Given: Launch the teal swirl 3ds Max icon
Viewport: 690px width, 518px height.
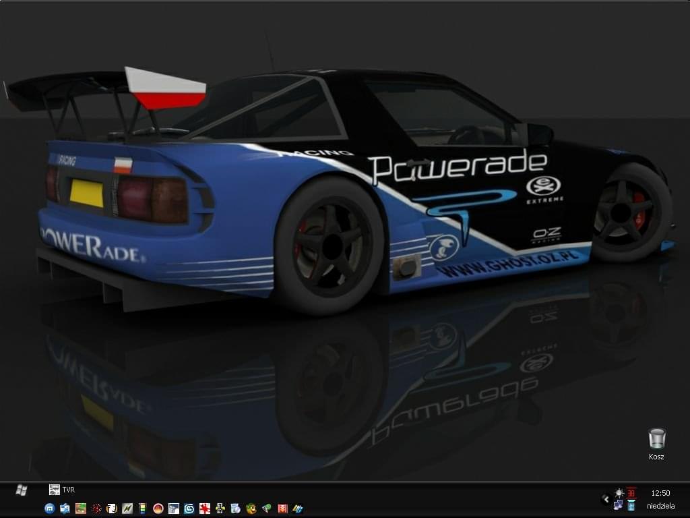Looking at the screenshot, I should [x=189, y=509].
